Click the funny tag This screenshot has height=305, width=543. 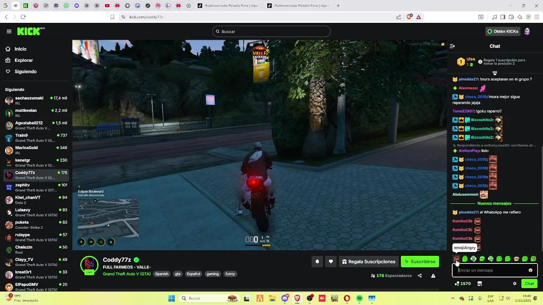pyautogui.click(x=230, y=274)
